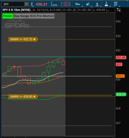Click the latest red candle near 431
Screen dimensions: 129x138
click(63, 63)
